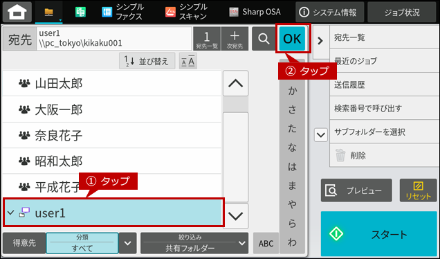Select 大阪一郎 from the address list
Viewport: 440px width, 259px height.
pos(112,109)
